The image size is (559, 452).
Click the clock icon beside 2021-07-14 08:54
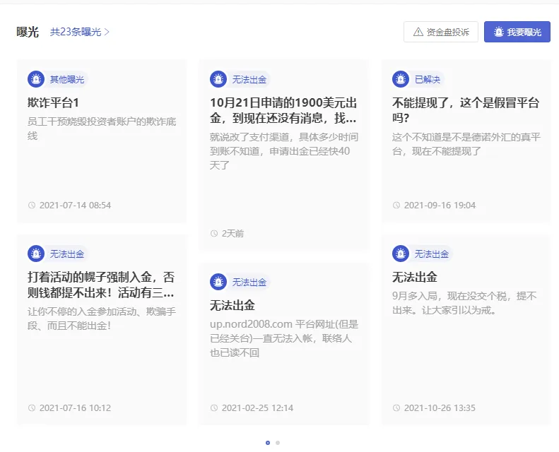32,205
